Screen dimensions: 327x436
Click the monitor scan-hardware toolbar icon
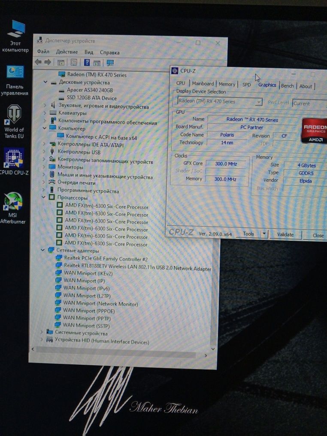[110, 63]
